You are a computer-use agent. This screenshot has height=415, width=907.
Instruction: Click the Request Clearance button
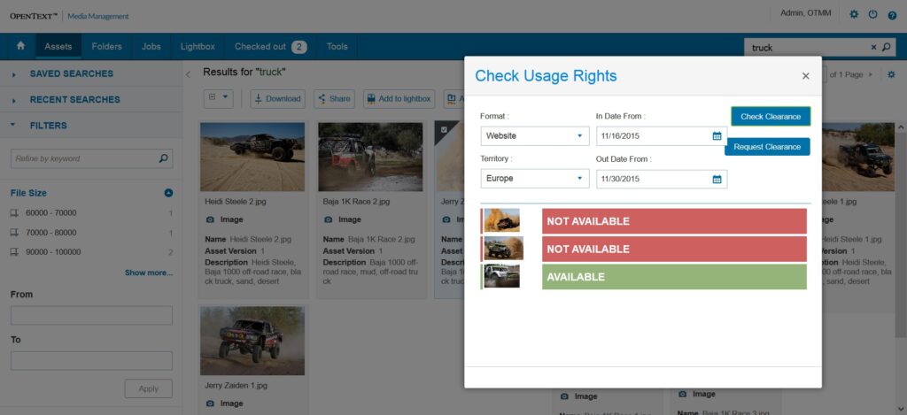(x=767, y=147)
